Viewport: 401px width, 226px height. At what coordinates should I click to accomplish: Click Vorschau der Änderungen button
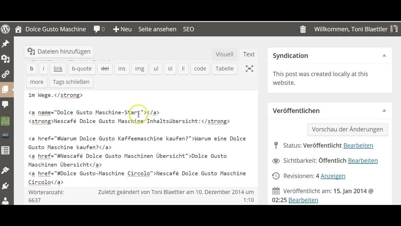(x=347, y=129)
